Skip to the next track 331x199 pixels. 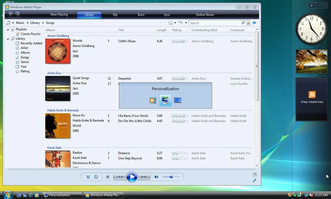click(x=144, y=177)
